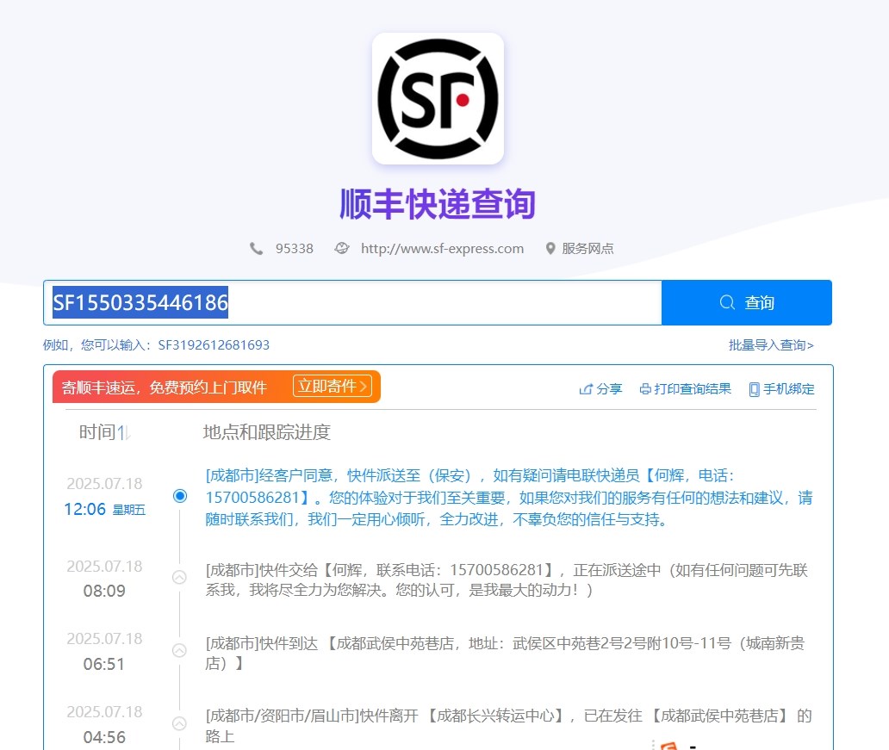Click the blue status marker at 12:06
The width and height of the screenshot is (889, 750).
(x=180, y=496)
